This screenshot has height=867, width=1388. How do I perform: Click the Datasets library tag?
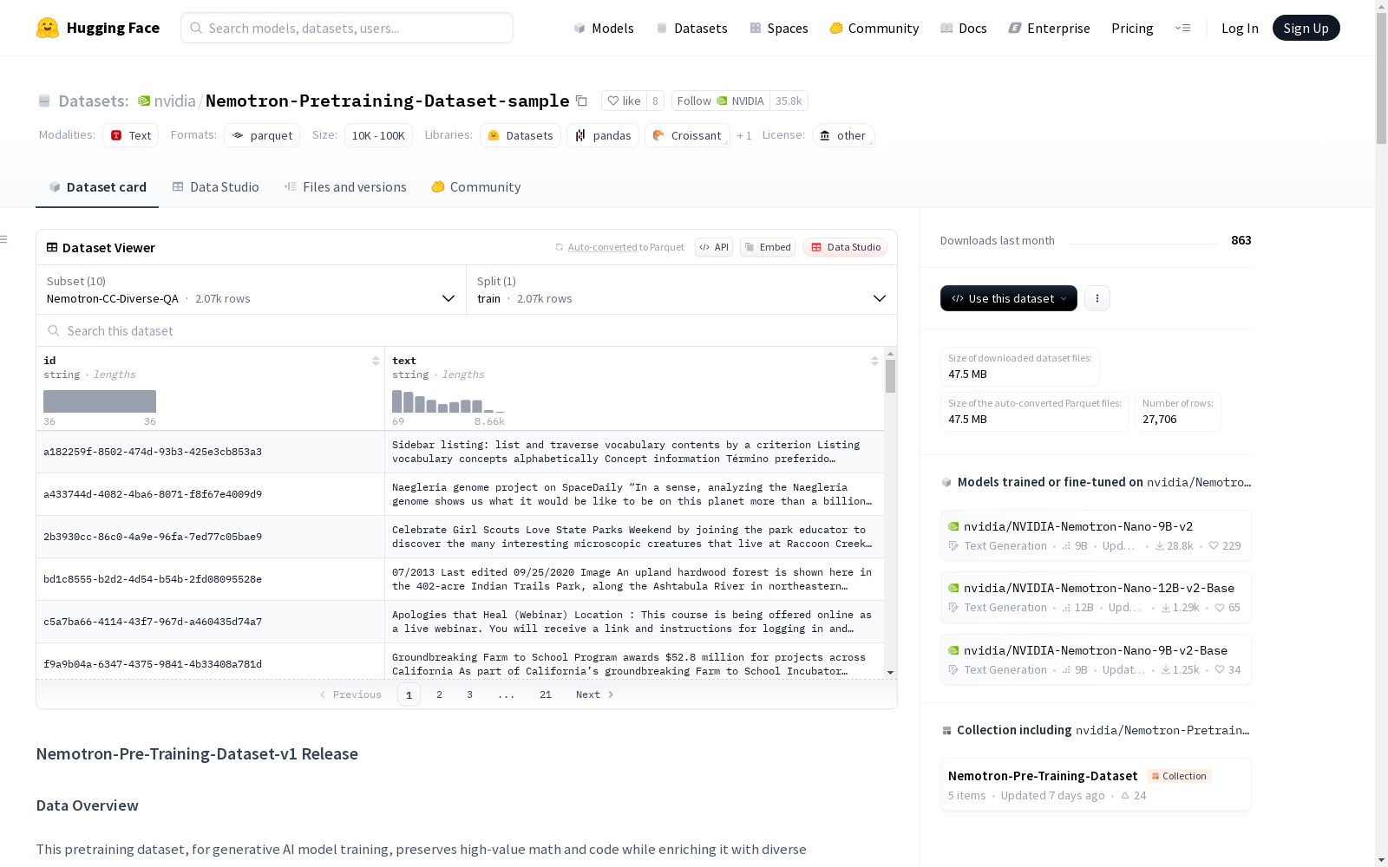[520, 135]
